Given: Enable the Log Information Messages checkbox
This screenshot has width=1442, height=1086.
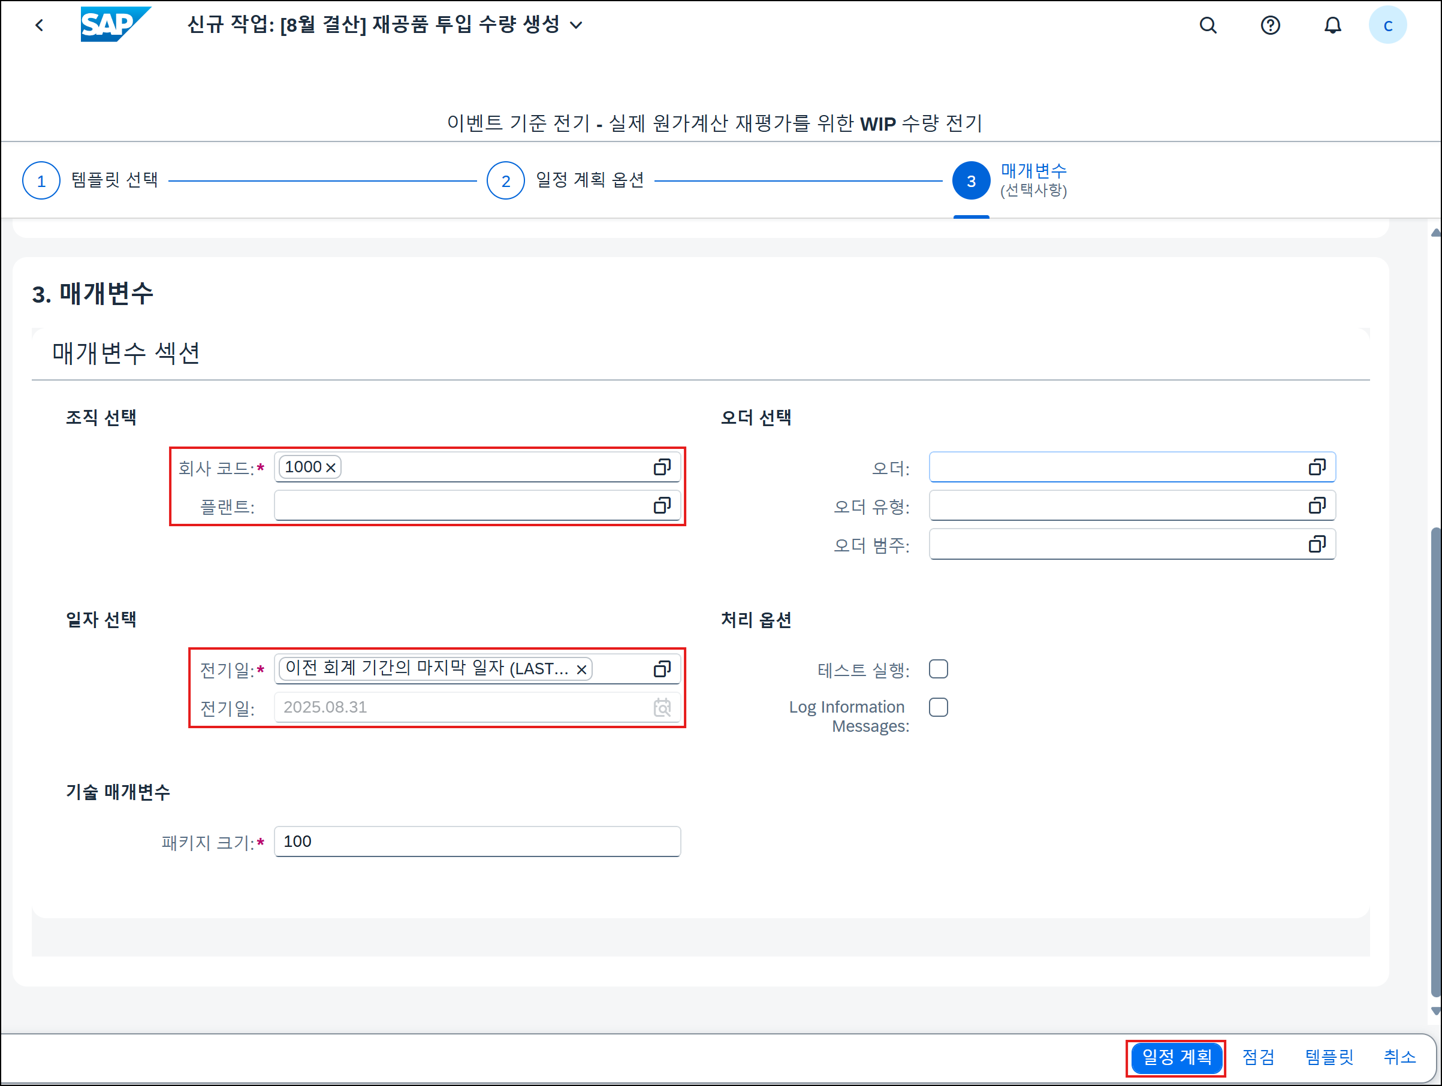Looking at the screenshot, I should (938, 707).
